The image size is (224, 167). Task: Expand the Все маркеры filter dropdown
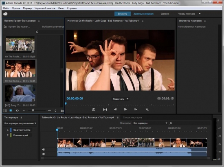(150, 123)
